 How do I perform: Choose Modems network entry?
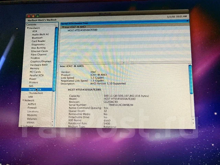point(32,115)
